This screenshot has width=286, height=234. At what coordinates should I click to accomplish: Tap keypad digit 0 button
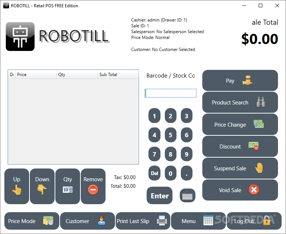pyautogui.click(x=170, y=173)
